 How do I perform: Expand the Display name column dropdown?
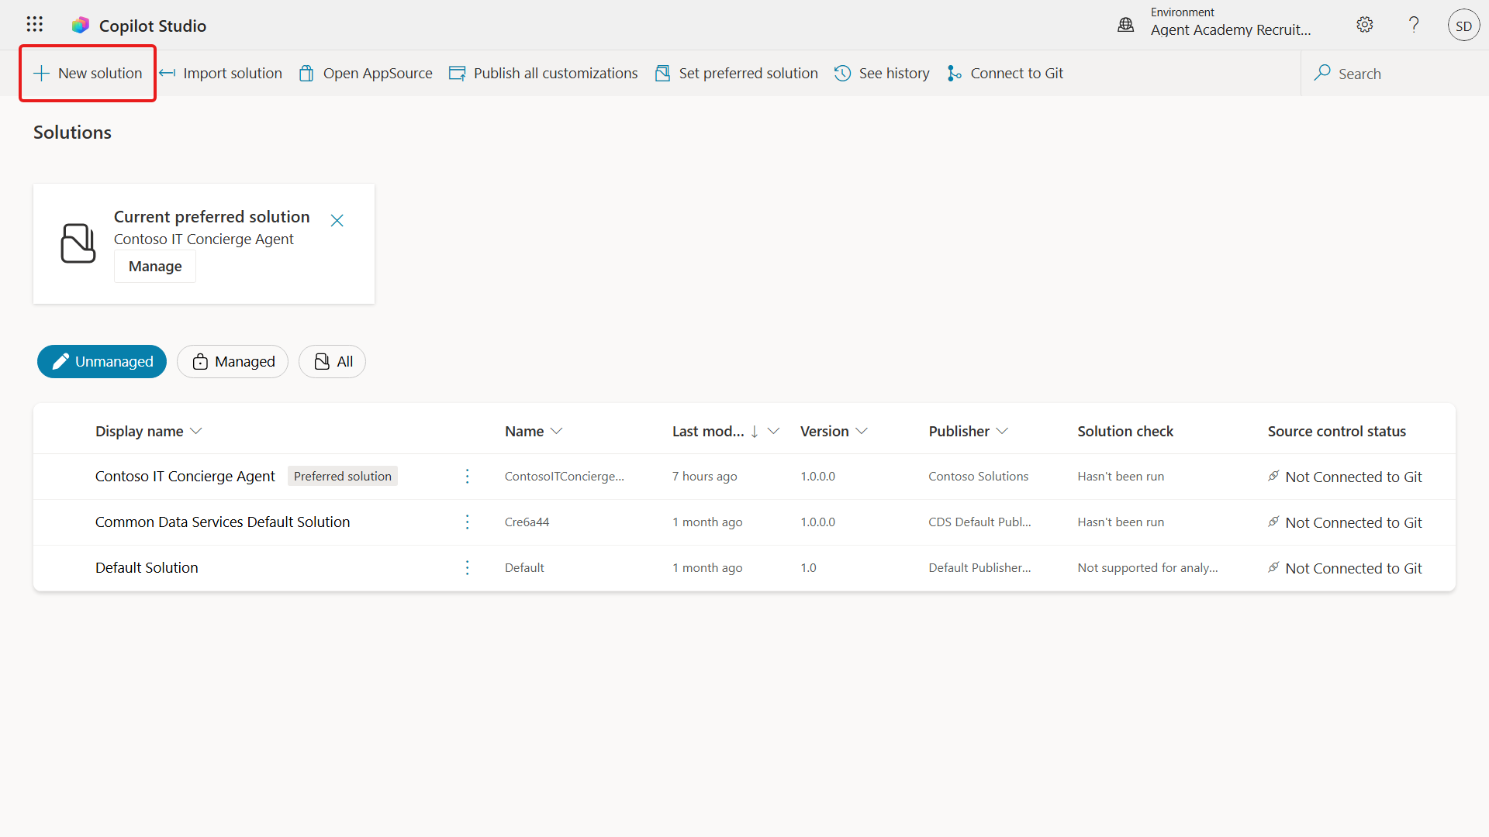click(x=196, y=431)
